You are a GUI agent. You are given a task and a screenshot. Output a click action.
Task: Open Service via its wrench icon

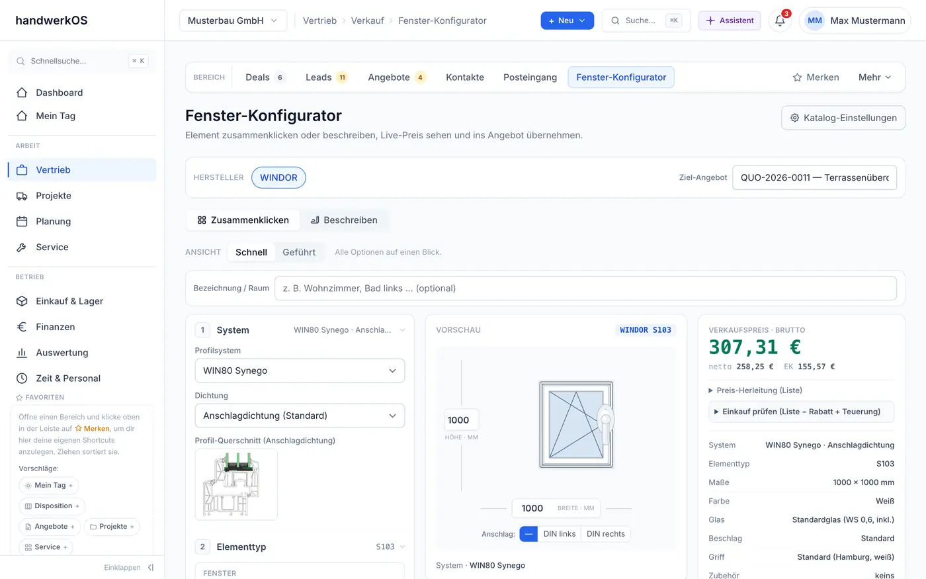[x=22, y=247]
